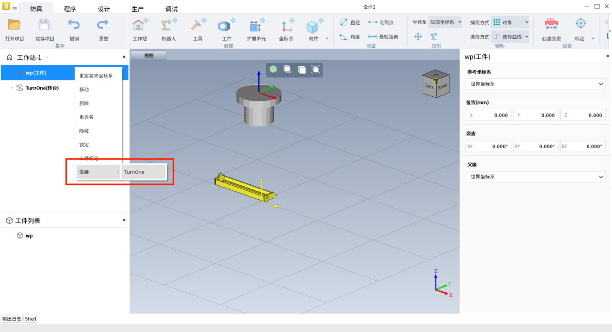
Task: Undo with the 撤销 arrow icon
Action: point(74,25)
